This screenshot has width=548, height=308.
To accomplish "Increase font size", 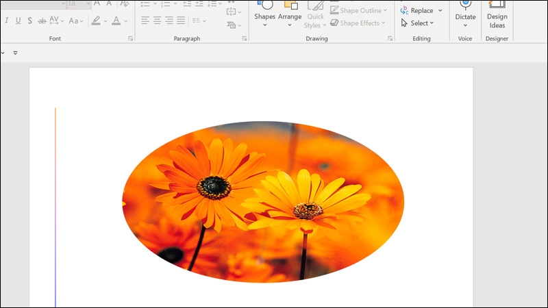I will pos(97,3).
